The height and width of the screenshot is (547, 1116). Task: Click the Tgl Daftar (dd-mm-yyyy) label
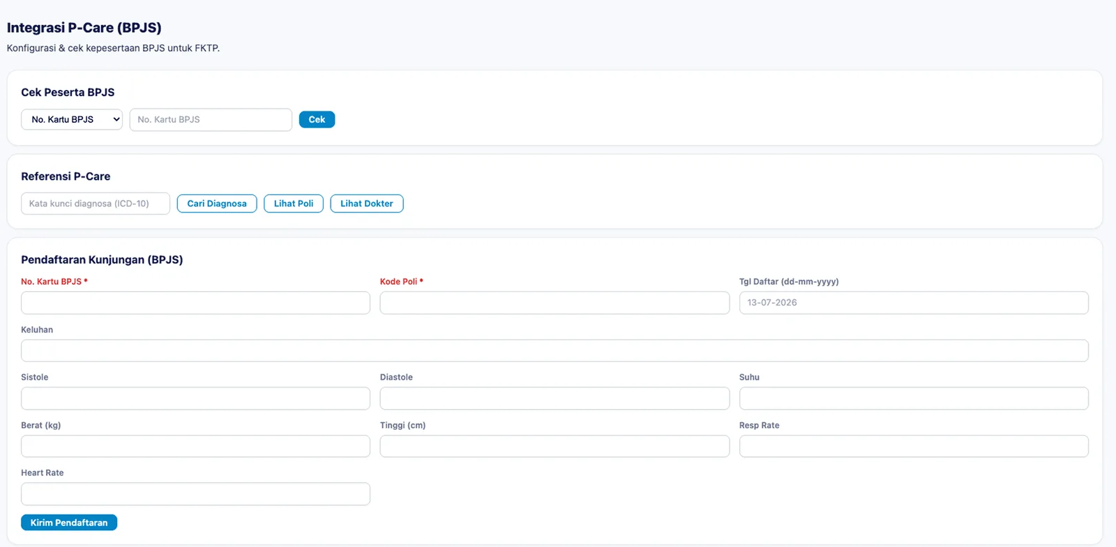click(x=789, y=282)
